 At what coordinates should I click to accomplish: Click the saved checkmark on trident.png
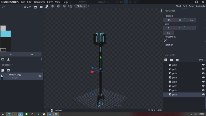pyautogui.click(x=40, y=76)
